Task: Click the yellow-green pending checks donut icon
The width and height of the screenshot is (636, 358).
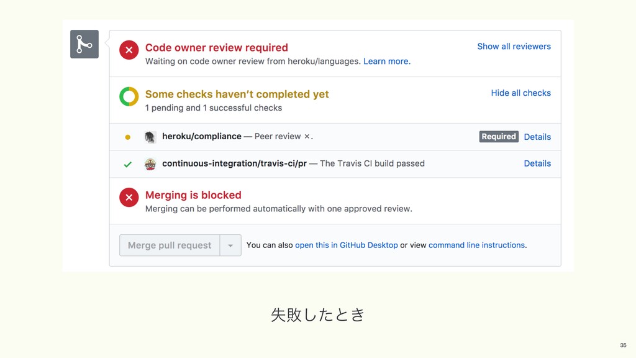Action: (129, 97)
